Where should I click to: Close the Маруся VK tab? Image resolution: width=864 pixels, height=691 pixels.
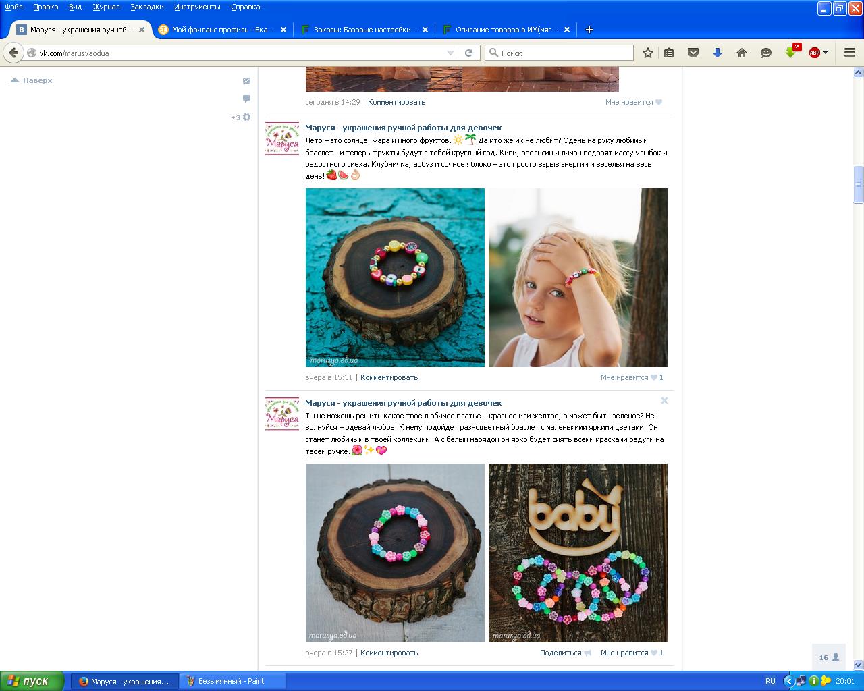142,30
